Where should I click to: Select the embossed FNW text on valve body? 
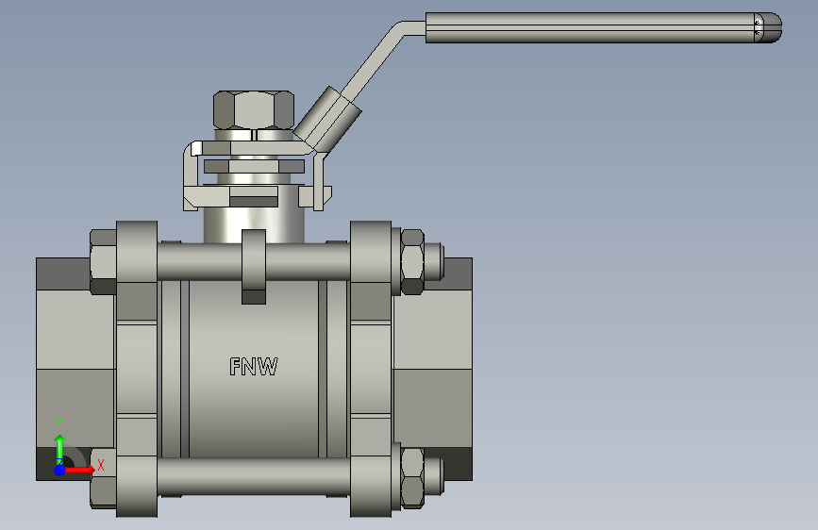[254, 366]
